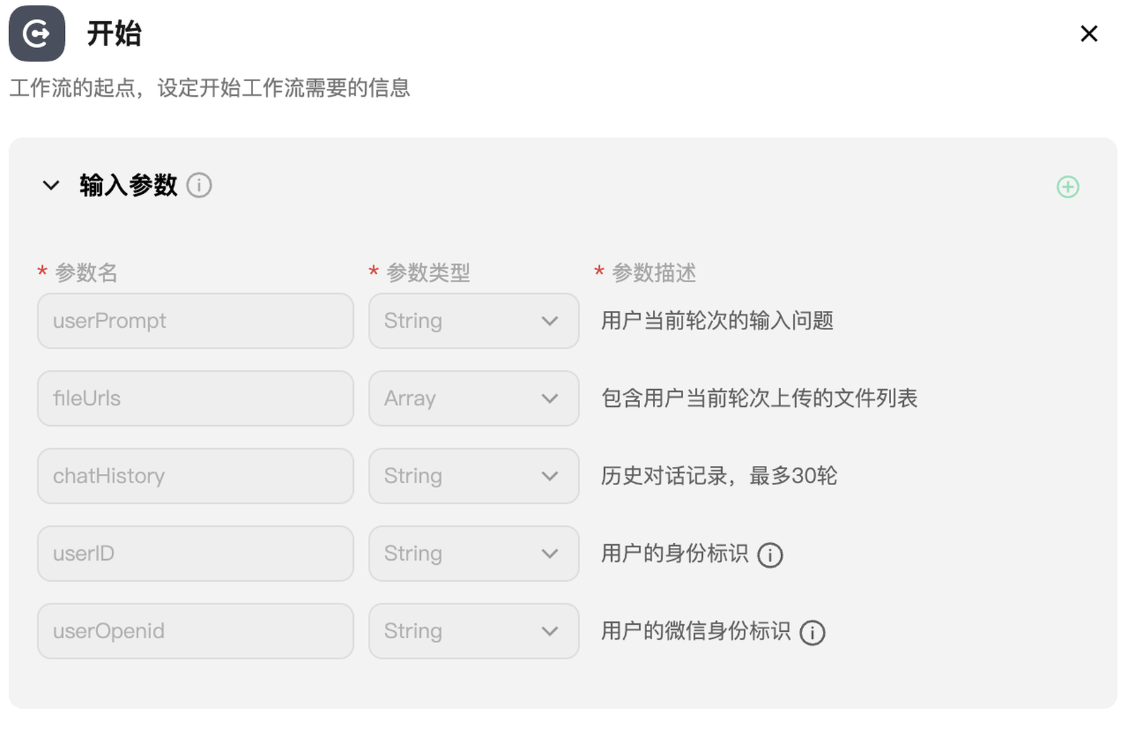Click info icon beside 用户的身份标识

(x=770, y=555)
